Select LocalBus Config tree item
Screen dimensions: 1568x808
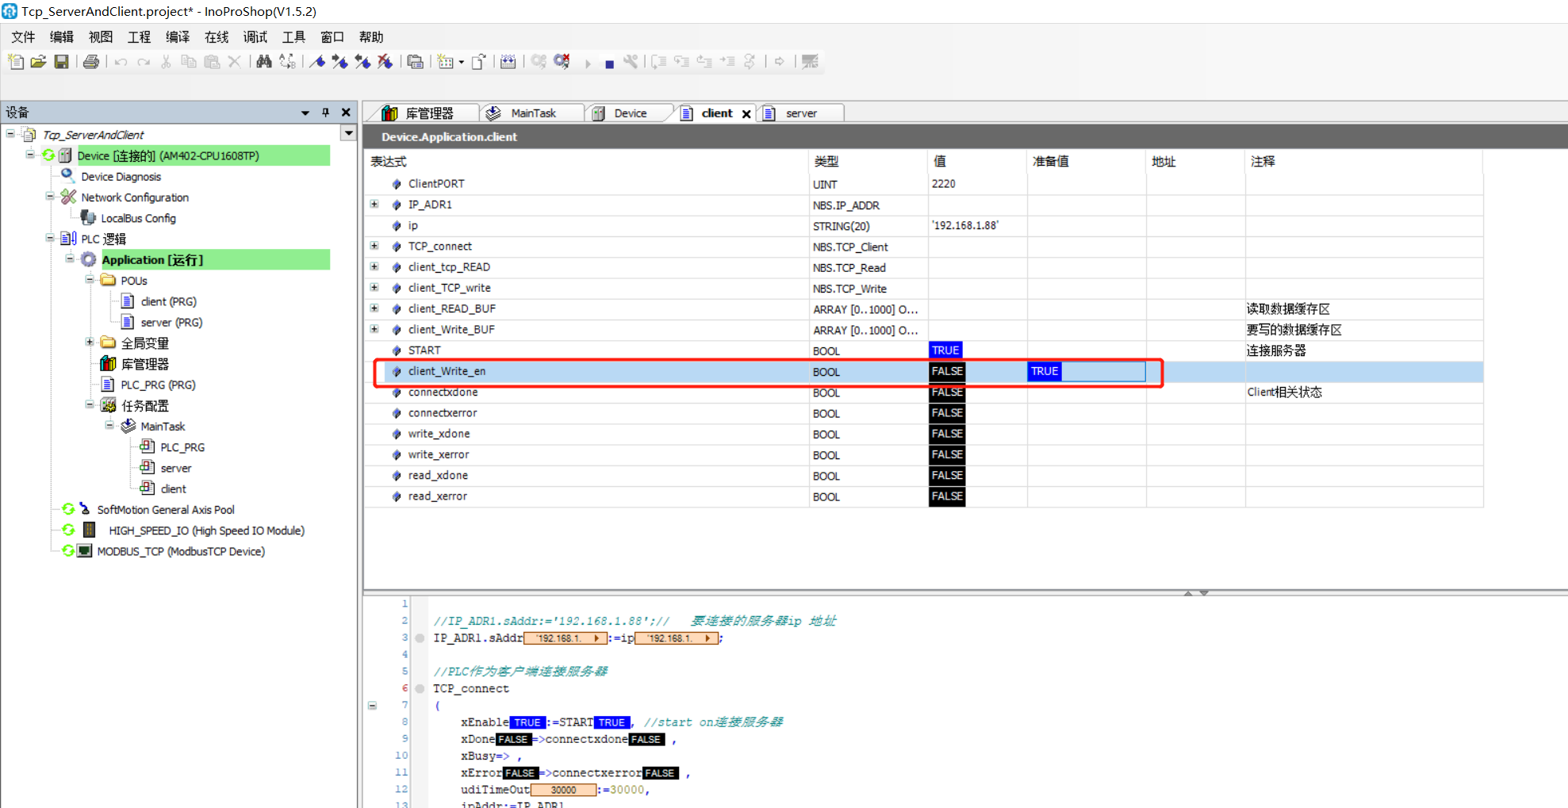point(138,218)
